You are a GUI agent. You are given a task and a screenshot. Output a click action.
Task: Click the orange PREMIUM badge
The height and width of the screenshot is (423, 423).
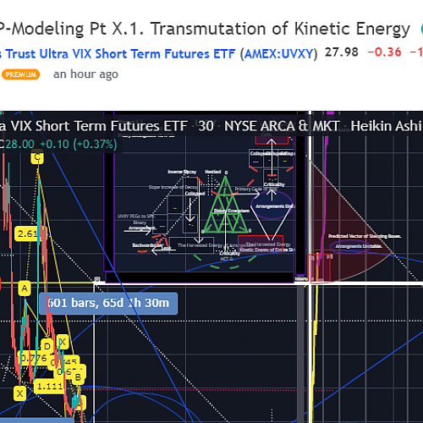coord(20,74)
